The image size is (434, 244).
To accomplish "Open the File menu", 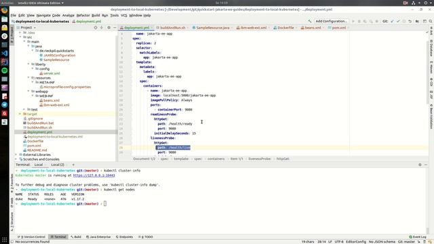I will 14,15.
